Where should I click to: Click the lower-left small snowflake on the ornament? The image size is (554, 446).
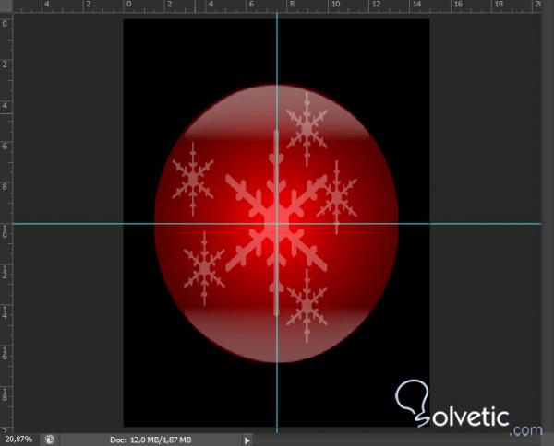coord(204,268)
